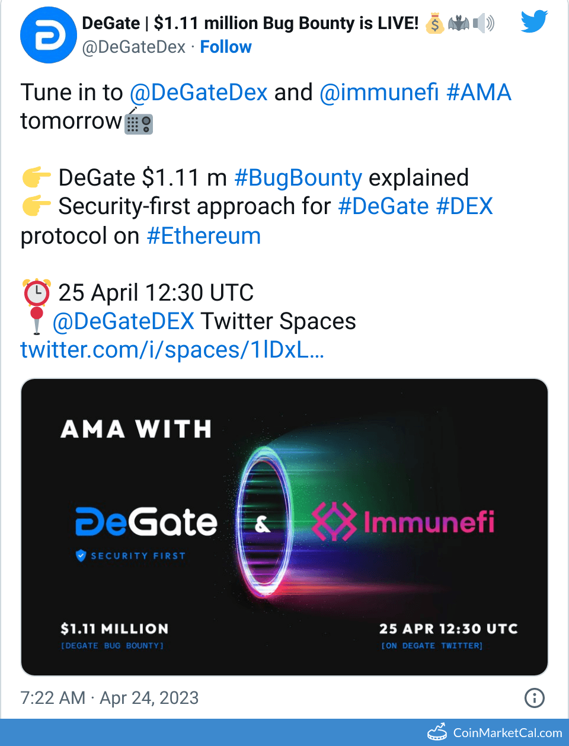Open the Twitter bird logo

[533, 22]
